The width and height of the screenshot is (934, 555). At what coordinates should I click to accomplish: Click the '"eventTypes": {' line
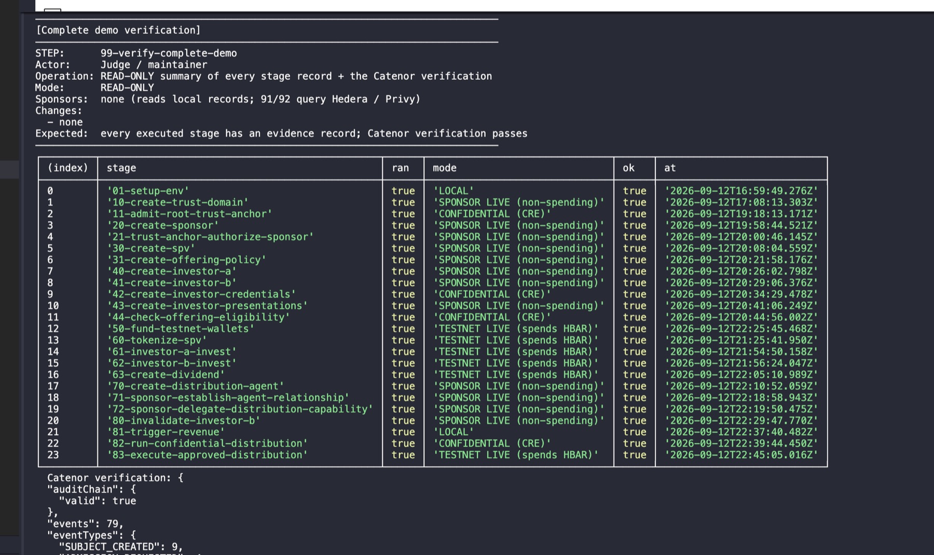tap(91, 535)
